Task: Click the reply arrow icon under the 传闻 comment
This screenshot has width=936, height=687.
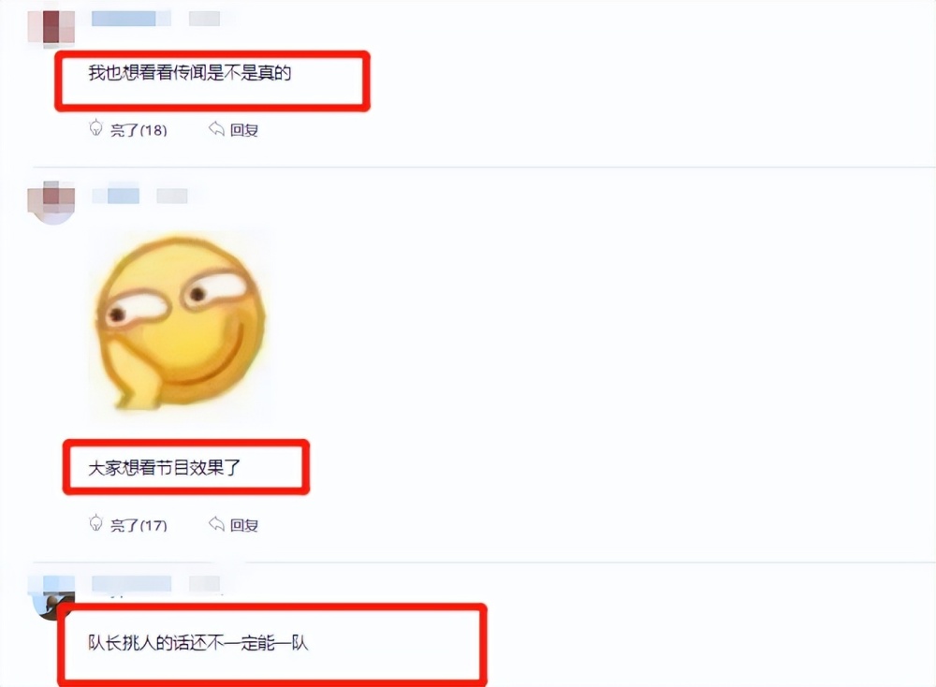Action: click(x=216, y=128)
